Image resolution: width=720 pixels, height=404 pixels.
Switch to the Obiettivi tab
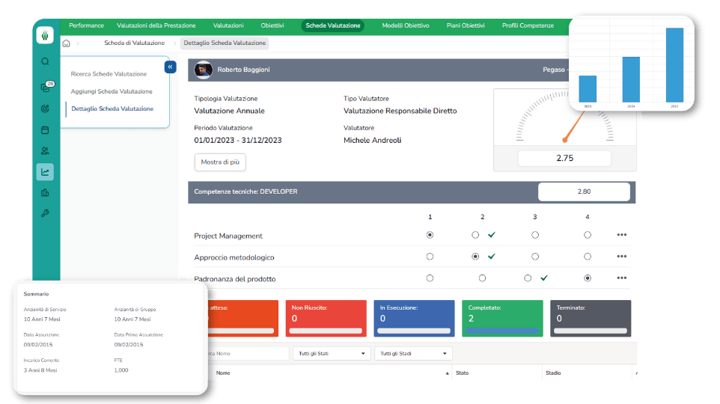pos(272,25)
